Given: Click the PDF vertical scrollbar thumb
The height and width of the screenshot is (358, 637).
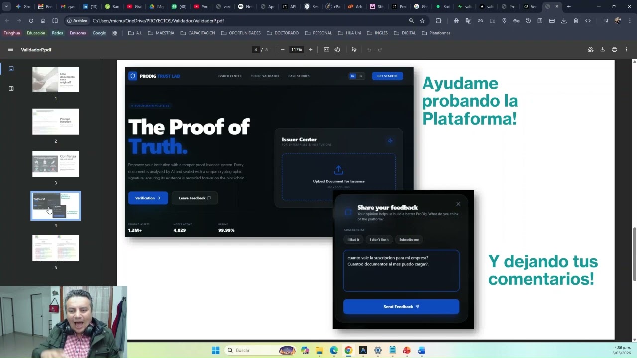Looking at the screenshot, I should point(634,254).
